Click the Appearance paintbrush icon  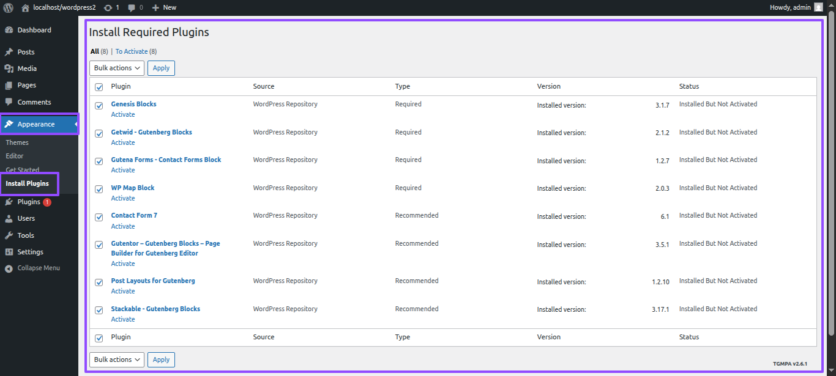(9, 124)
